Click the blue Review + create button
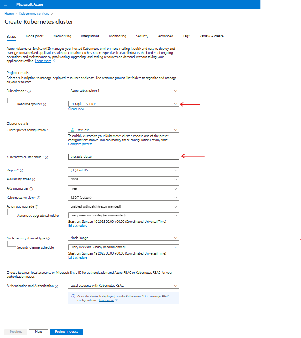Image resolution: width=301 pixels, height=338 pixels. 67,332
